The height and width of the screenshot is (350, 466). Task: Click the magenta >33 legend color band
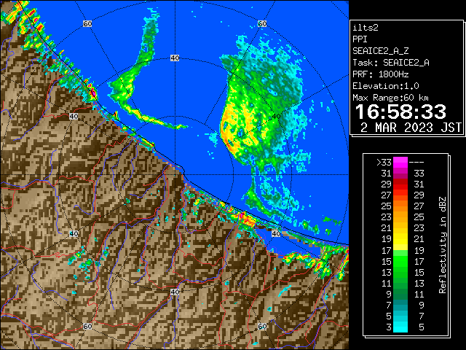(x=400, y=163)
